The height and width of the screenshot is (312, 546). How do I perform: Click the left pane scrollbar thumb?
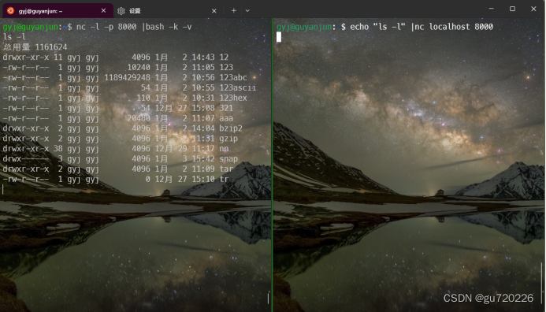pos(268,298)
